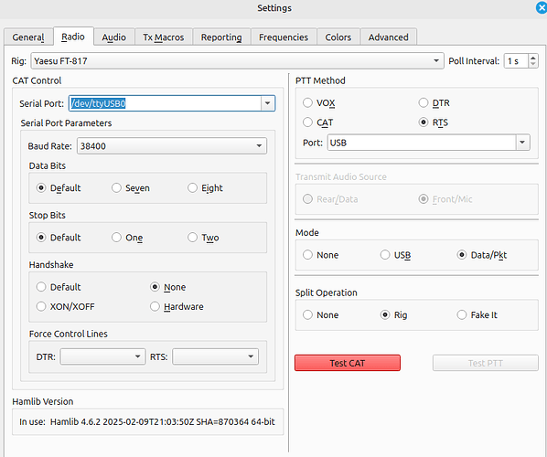Switch to the Audio tab
Screen dimensions: 547x457
coord(113,37)
